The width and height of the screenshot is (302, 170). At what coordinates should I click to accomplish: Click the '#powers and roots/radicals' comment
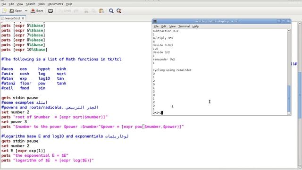[50, 107]
